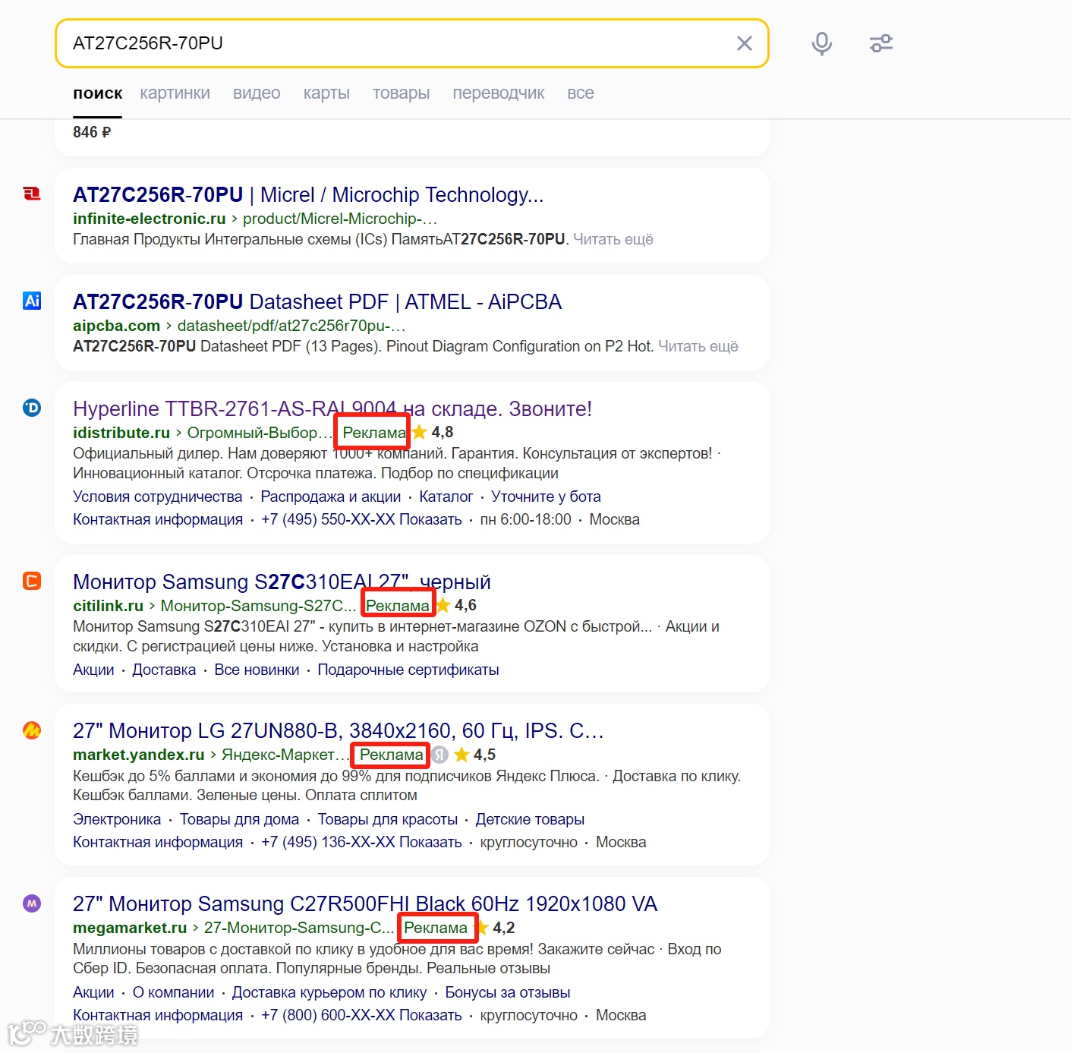Click the AiPCBA site favicon
The image size is (1071, 1053).
click(x=32, y=301)
